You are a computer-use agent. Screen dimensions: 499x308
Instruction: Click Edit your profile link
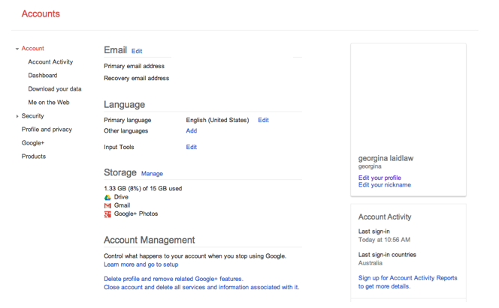[380, 178]
